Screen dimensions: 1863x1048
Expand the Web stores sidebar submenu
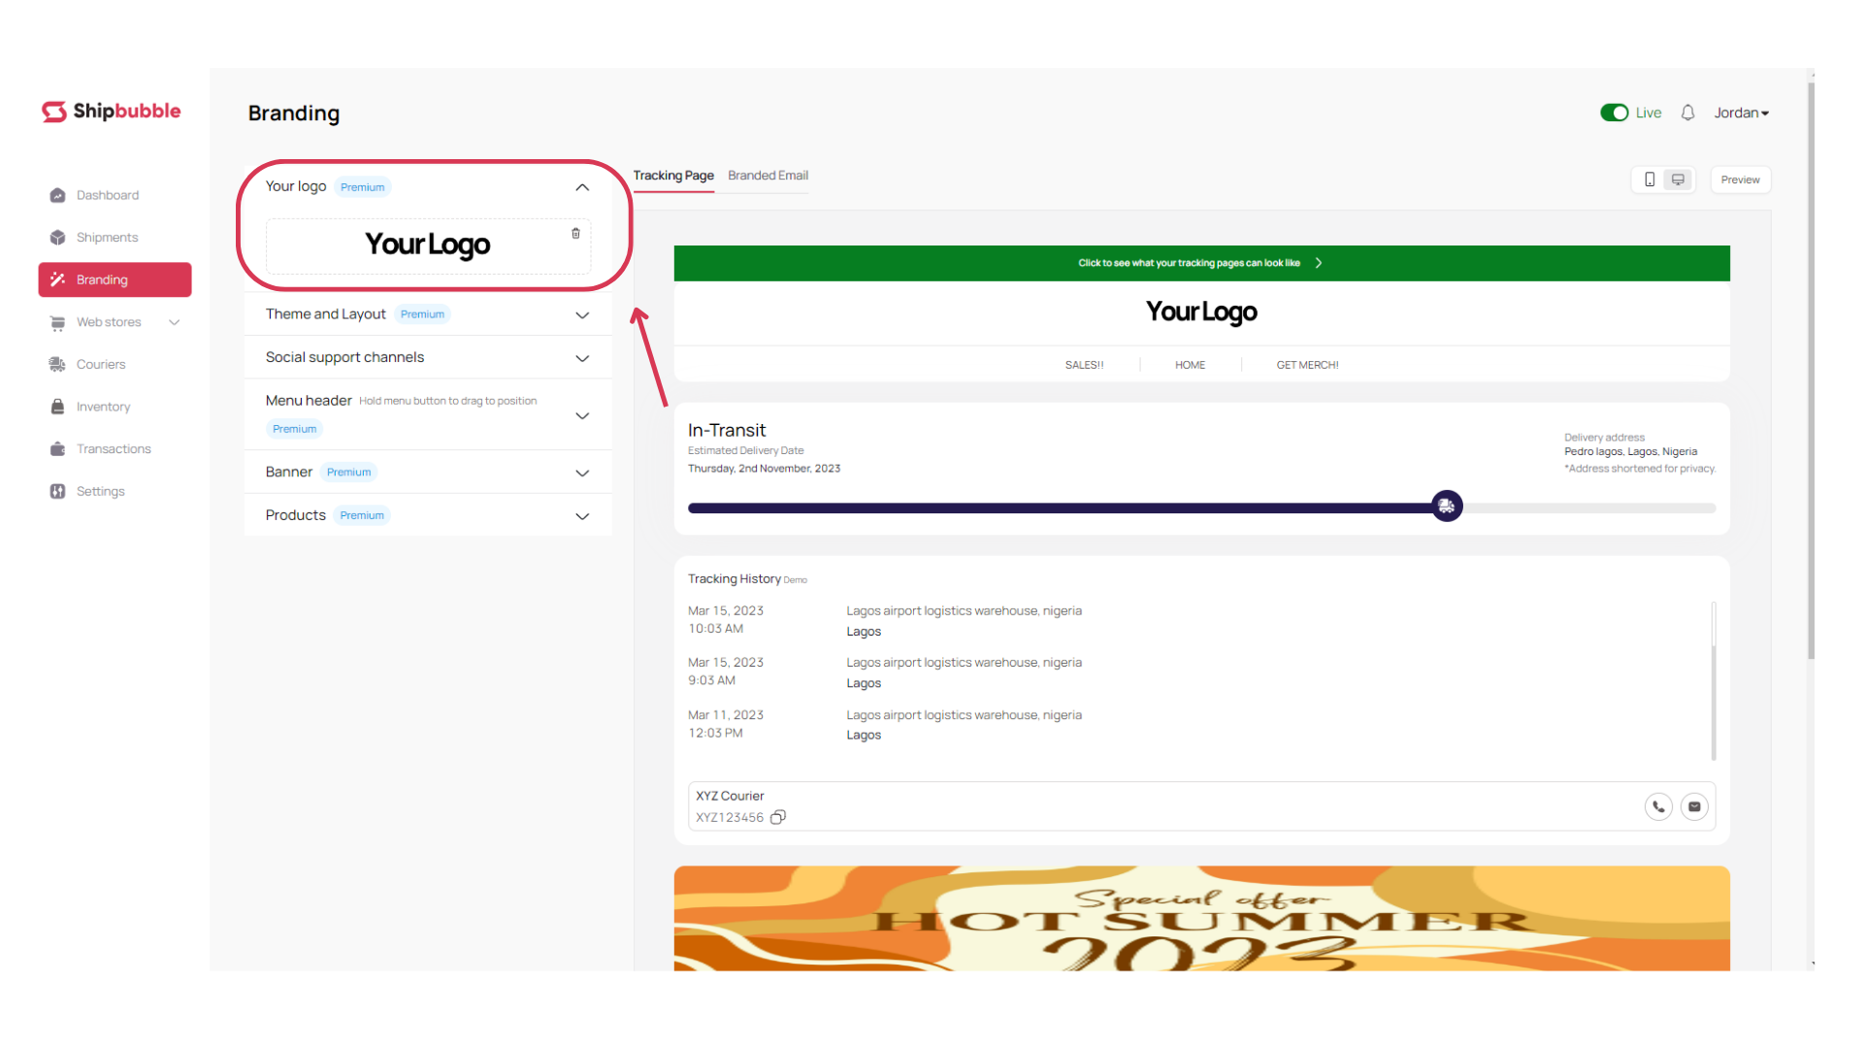175,322
